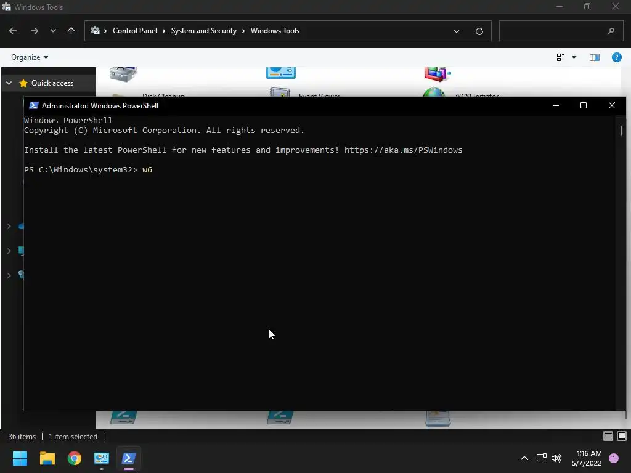Close the PowerShell window

click(x=612, y=106)
